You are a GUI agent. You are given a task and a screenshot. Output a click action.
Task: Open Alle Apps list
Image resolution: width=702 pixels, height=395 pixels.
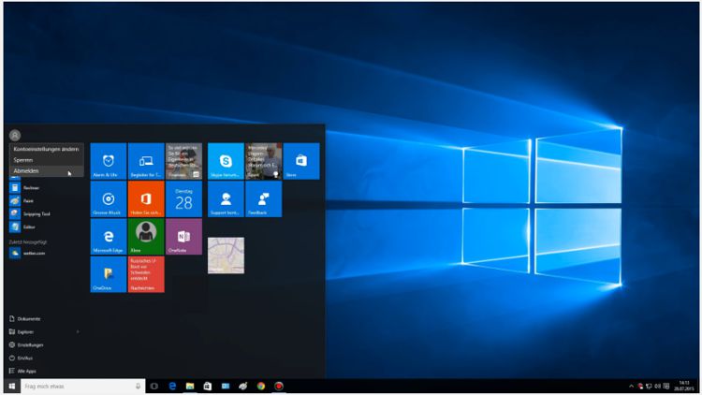click(26, 371)
